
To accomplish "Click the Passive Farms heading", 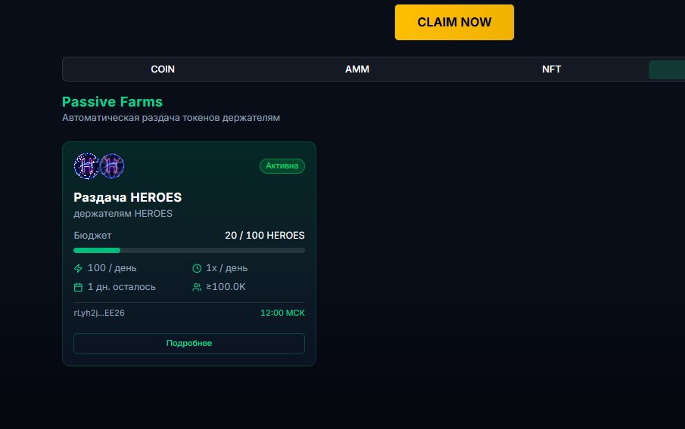I will pyautogui.click(x=112, y=102).
